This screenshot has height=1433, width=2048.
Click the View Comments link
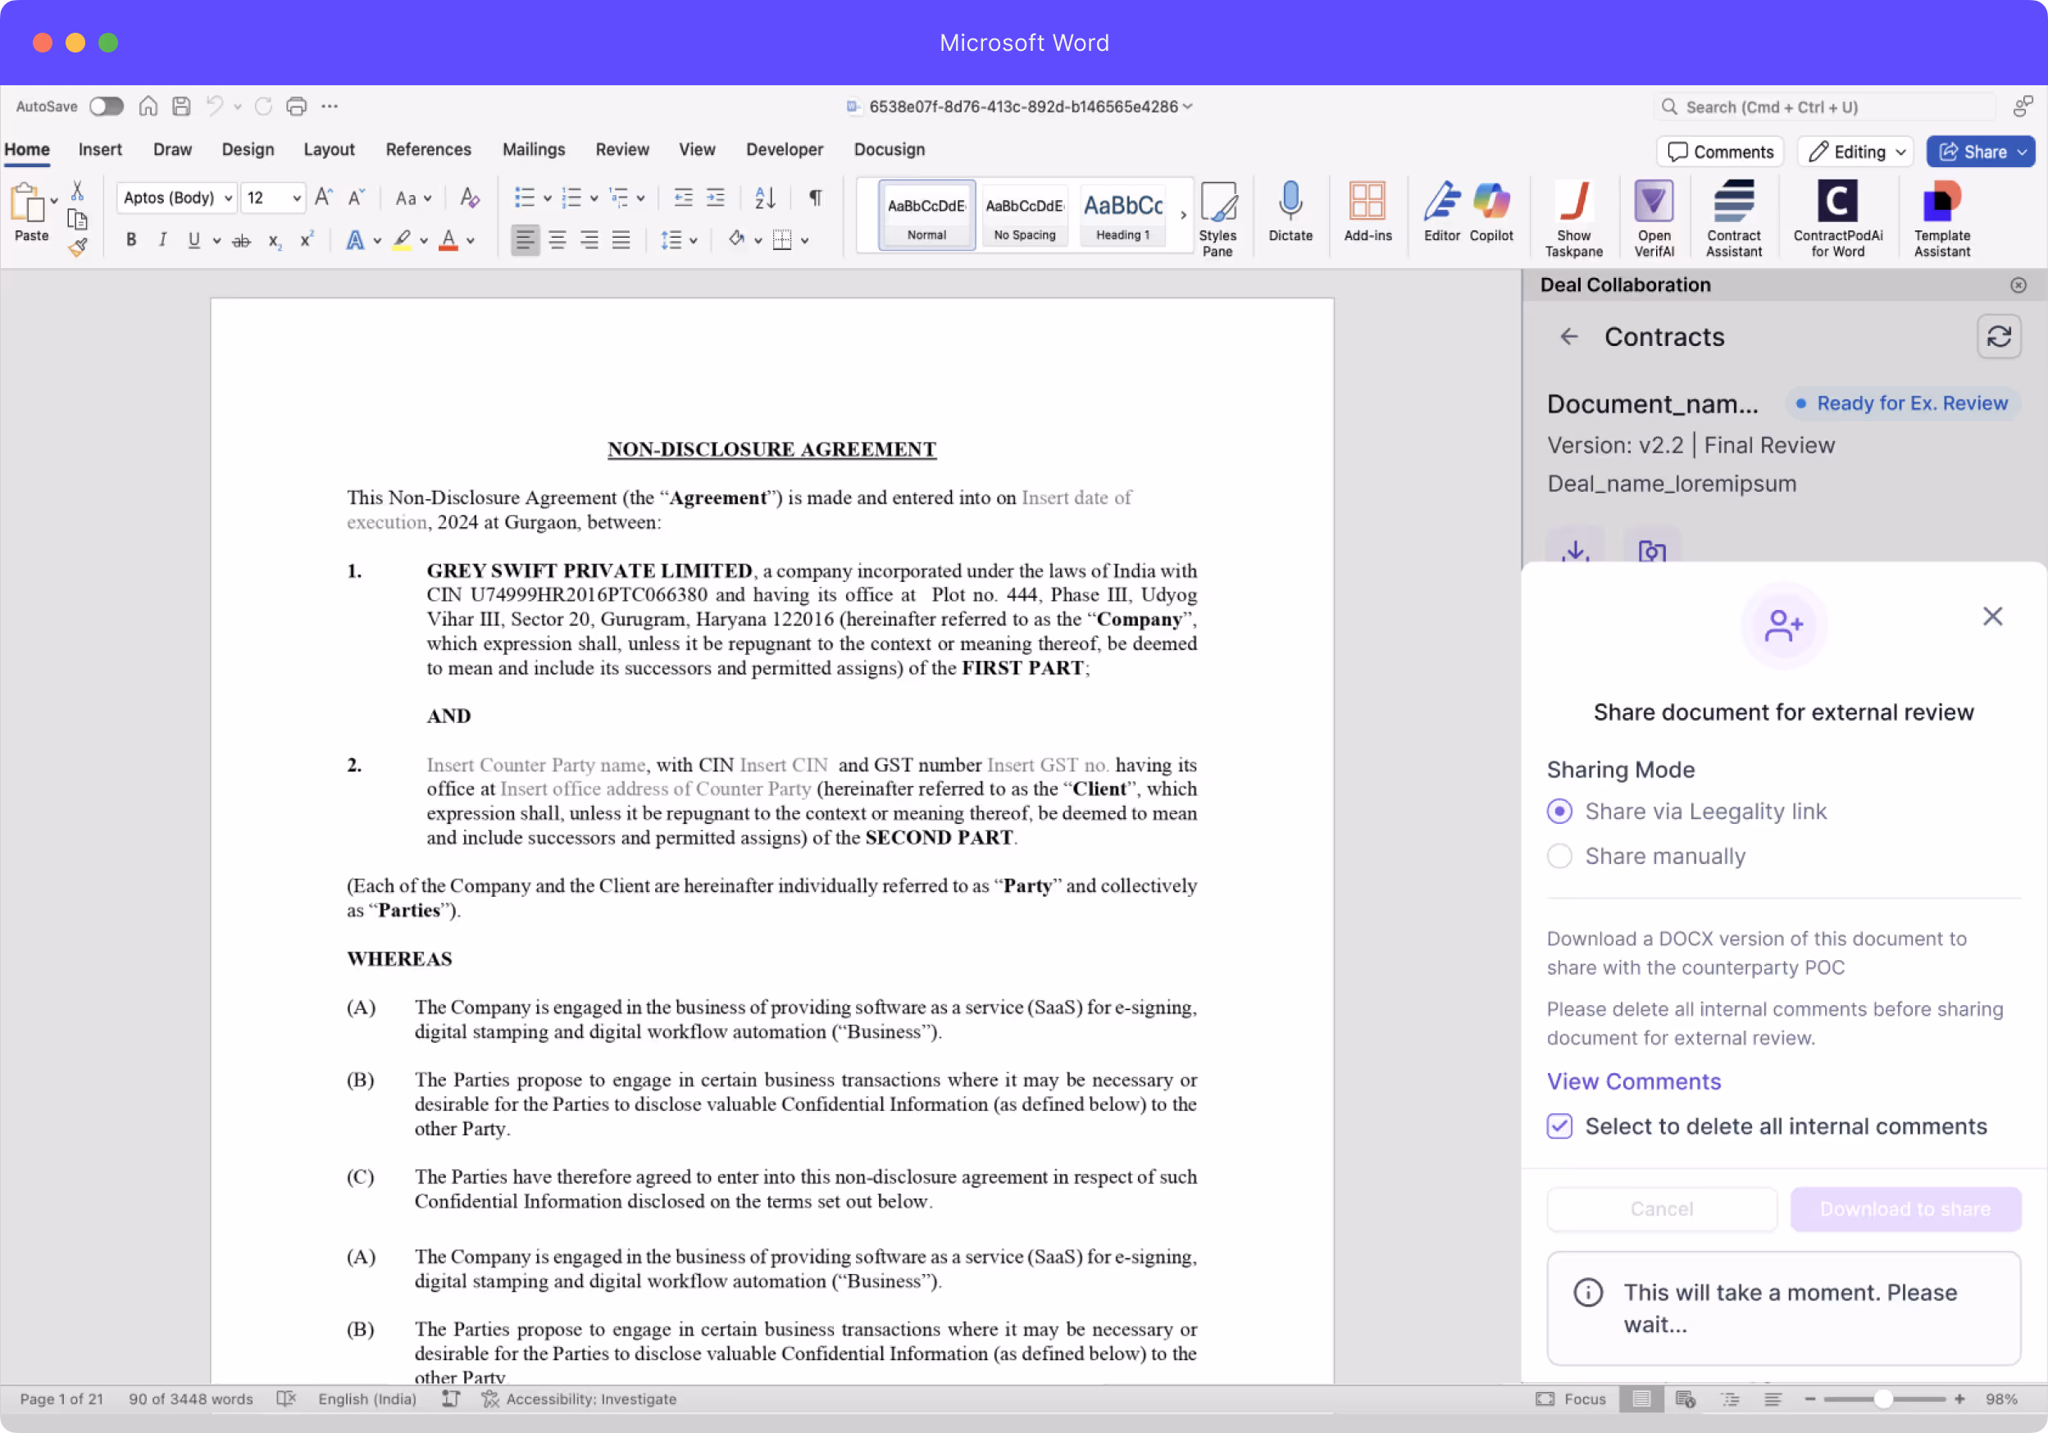pyautogui.click(x=1633, y=1081)
